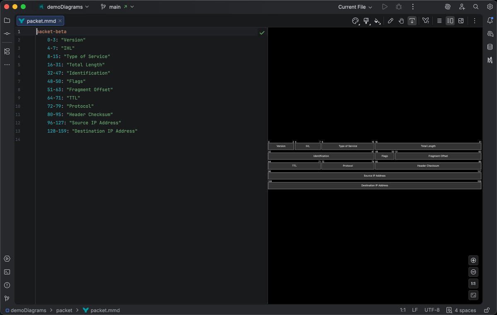Click the "Destination IP Address" code line
The height and width of the screenshot is (315, 497).
click(92, 131)
